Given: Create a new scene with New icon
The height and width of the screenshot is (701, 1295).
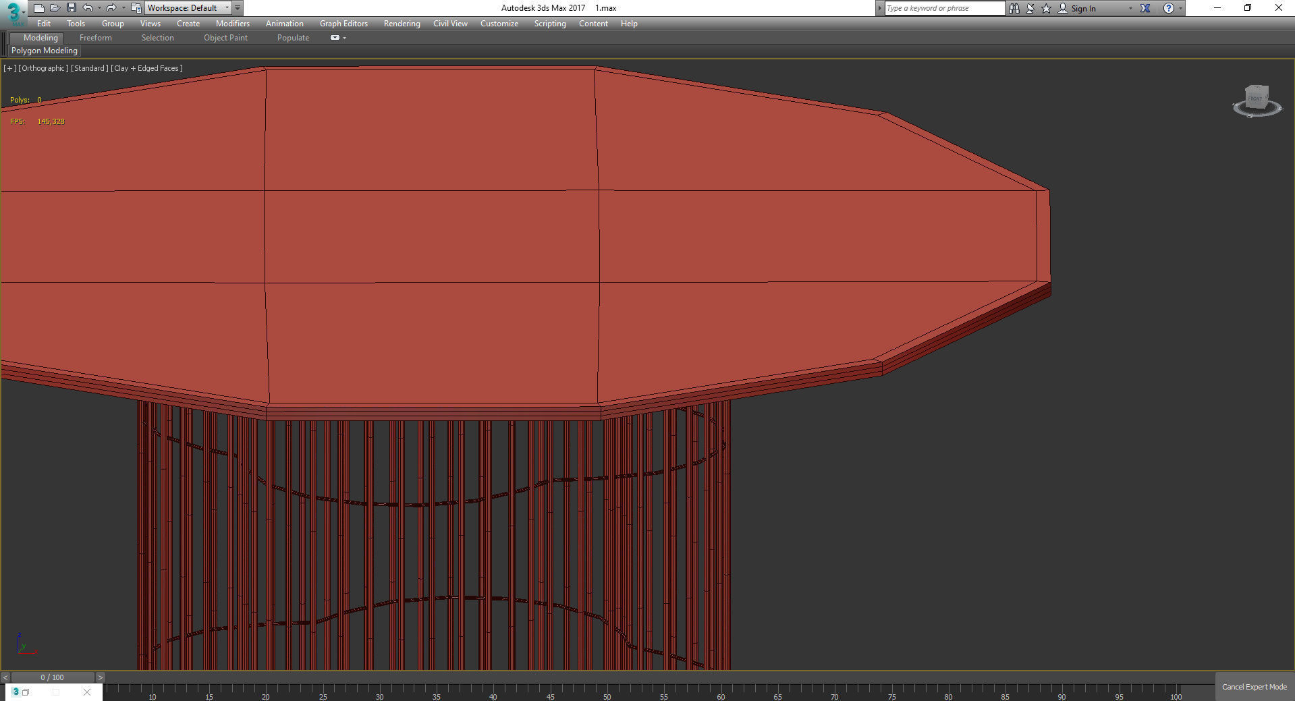Looking at the screenshot, I should click(x=38, y=8).
